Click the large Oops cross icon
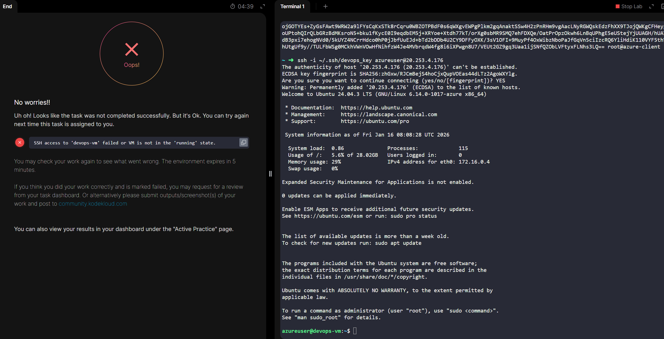The image size is (664, 339). click(132, 50)
